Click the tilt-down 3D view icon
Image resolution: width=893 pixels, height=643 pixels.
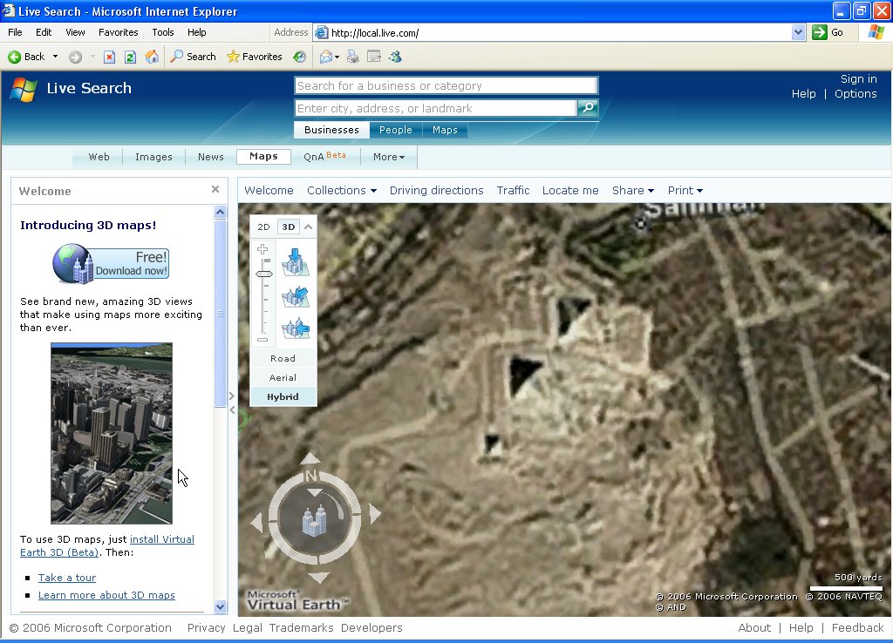(296, 262)
